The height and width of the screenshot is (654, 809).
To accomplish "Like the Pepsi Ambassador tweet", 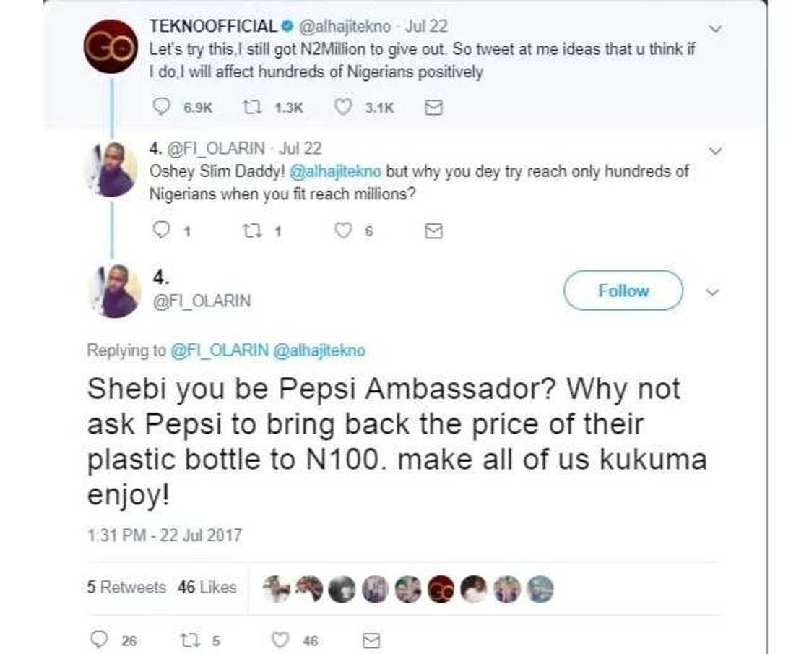I will click(x=280, y=639).
